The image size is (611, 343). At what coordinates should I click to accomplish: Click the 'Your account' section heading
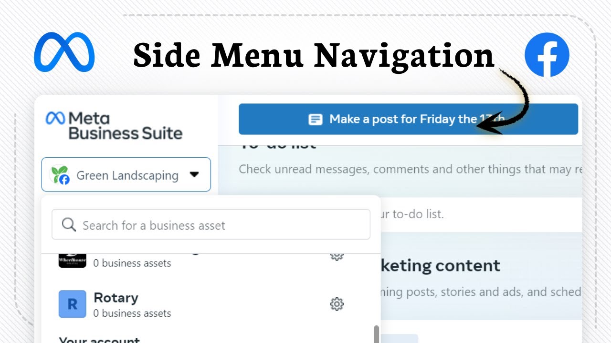pyautogui.click(x=99, y=340)
